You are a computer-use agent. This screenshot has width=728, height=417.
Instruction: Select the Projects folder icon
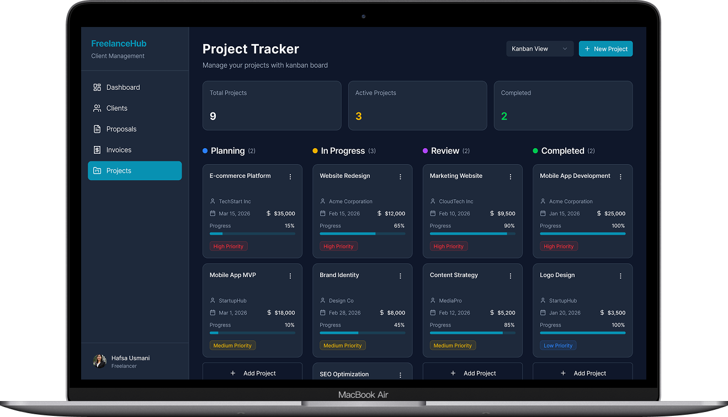(x=98, y=171)
